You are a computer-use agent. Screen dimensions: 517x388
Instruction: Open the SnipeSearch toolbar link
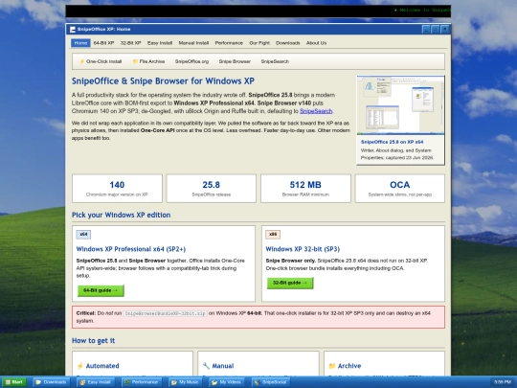coord(275,61)
